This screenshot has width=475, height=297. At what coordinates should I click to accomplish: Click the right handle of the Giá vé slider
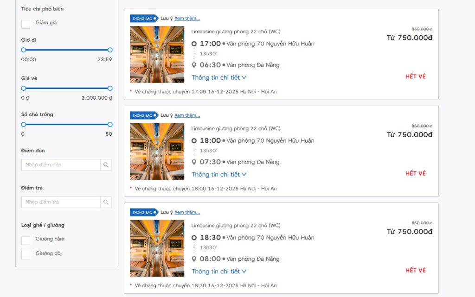click(109, 88)
